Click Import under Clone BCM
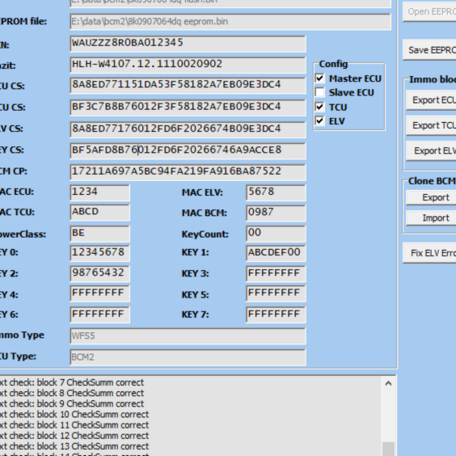The image size is (456, 456). [431, 217]
